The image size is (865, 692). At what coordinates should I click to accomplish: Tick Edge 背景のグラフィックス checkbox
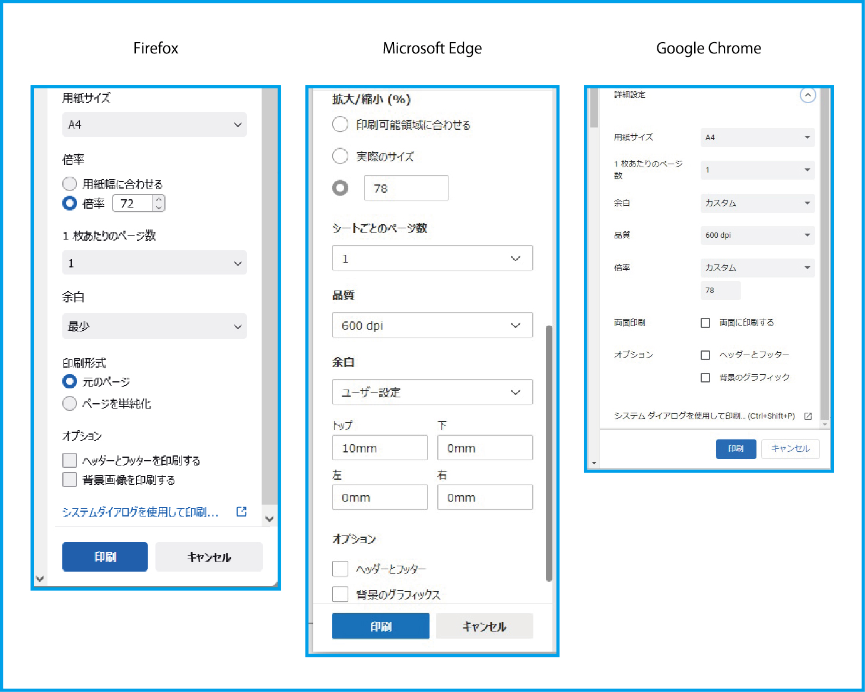(x=340, y=594)
